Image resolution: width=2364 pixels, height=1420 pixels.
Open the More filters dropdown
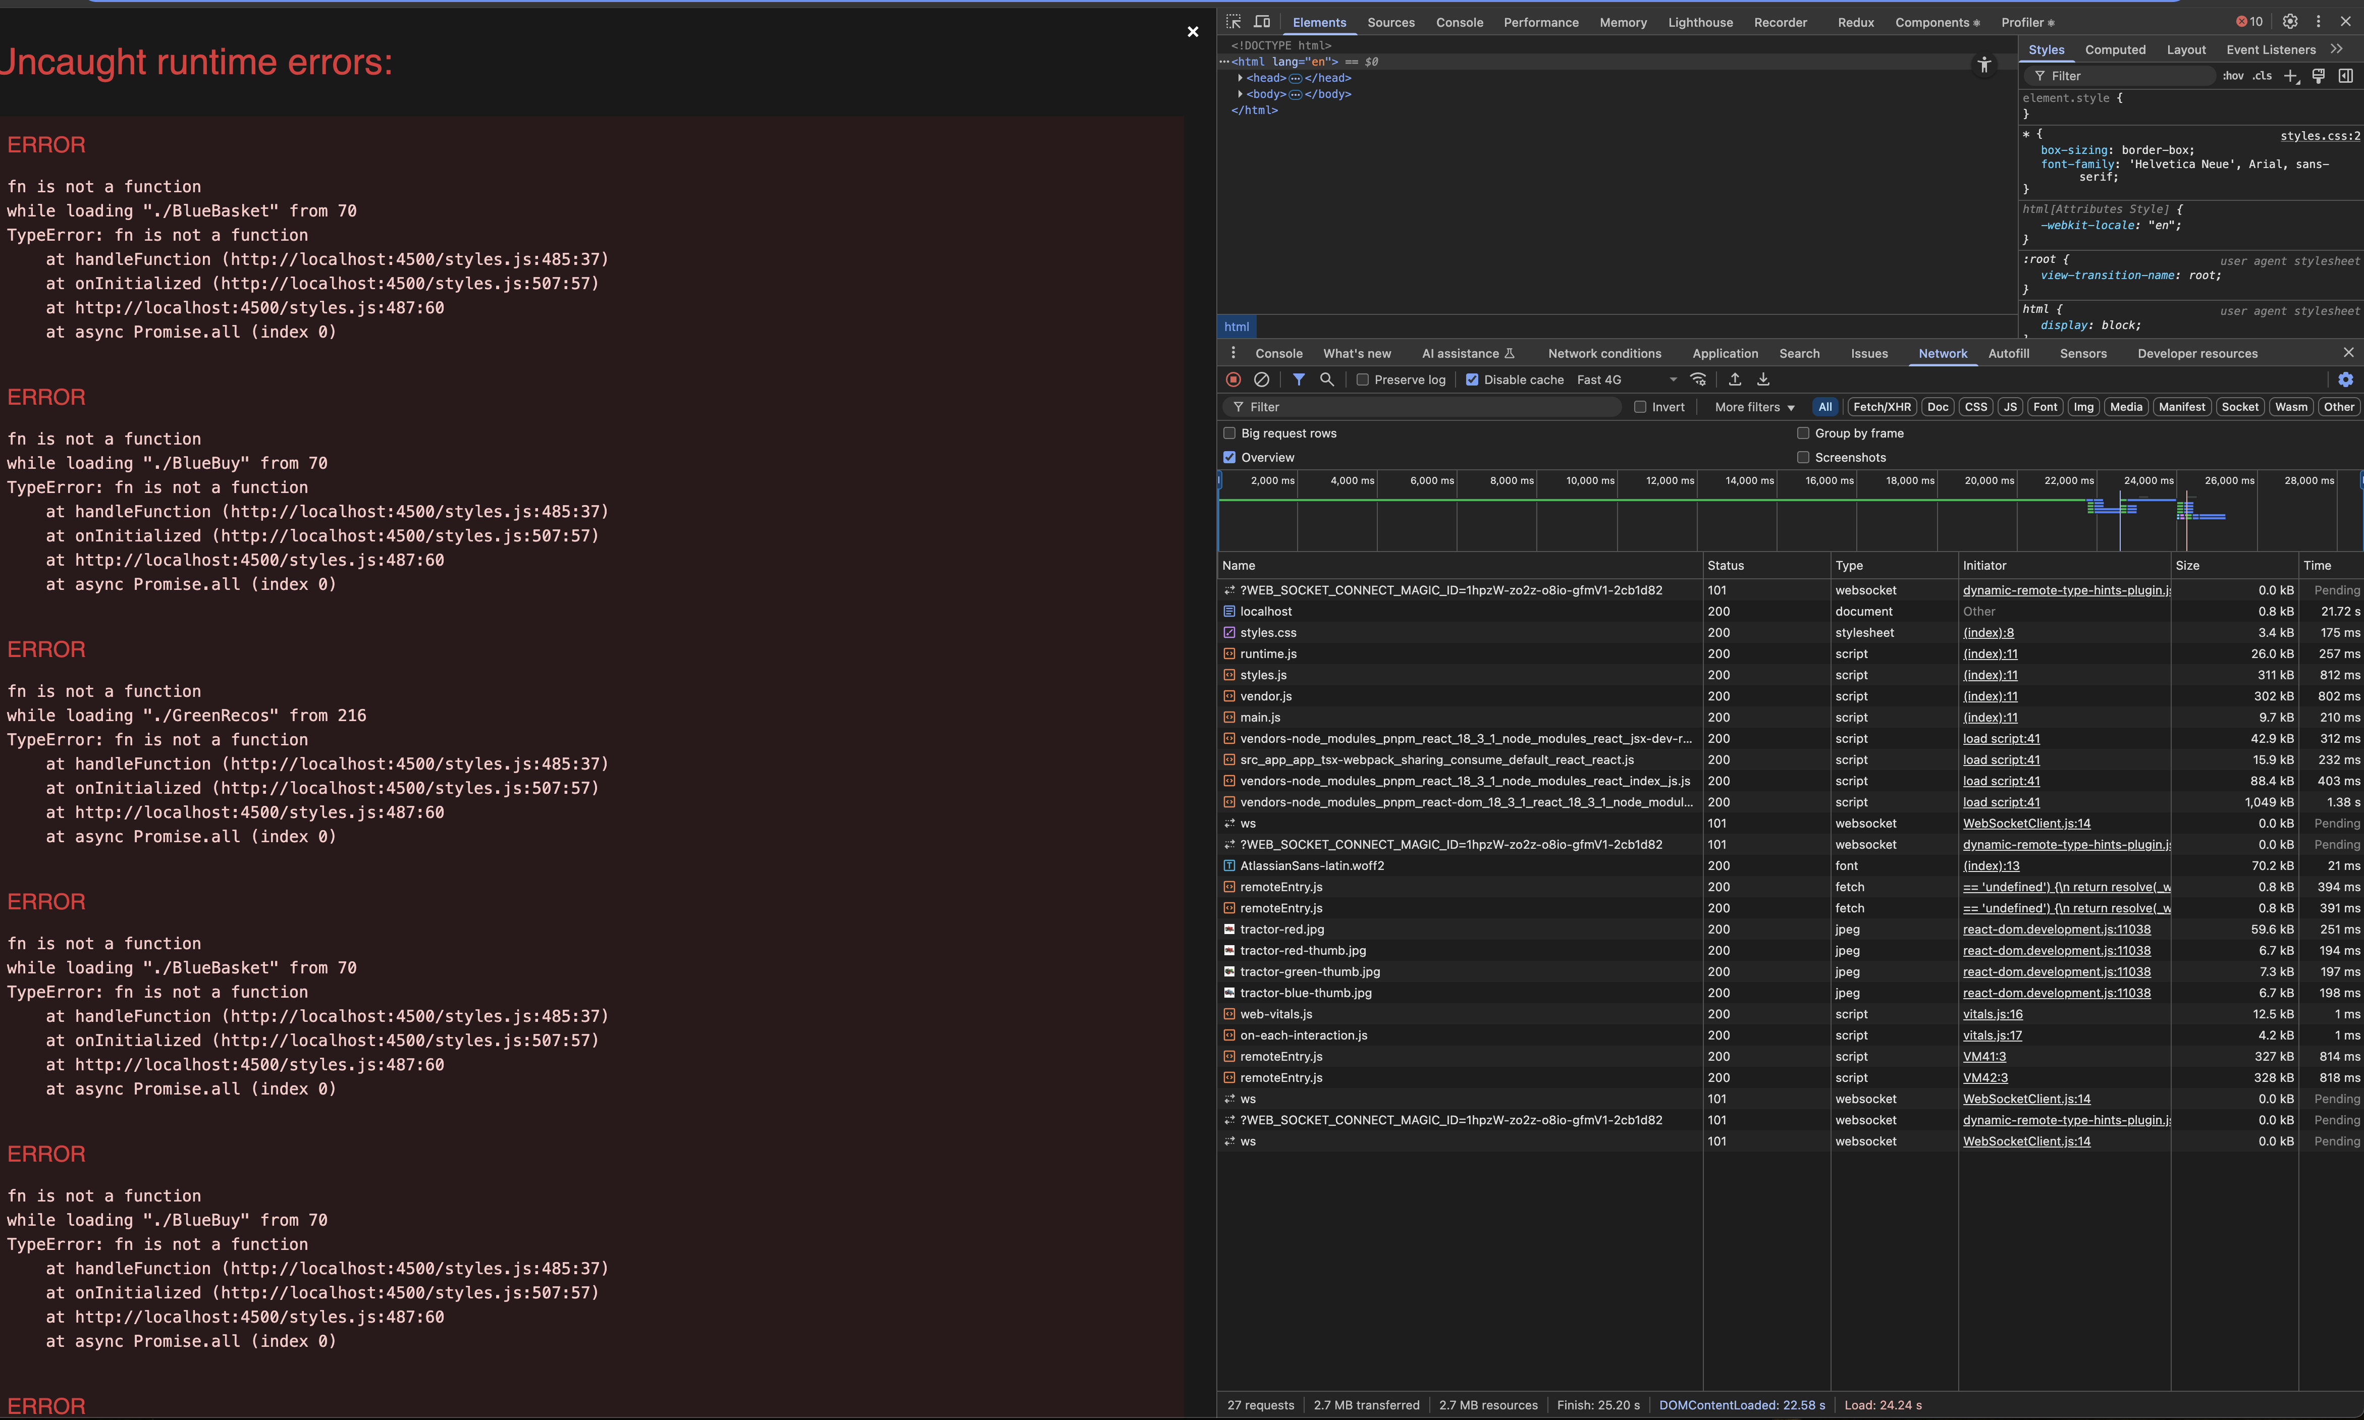(1755, 407)
